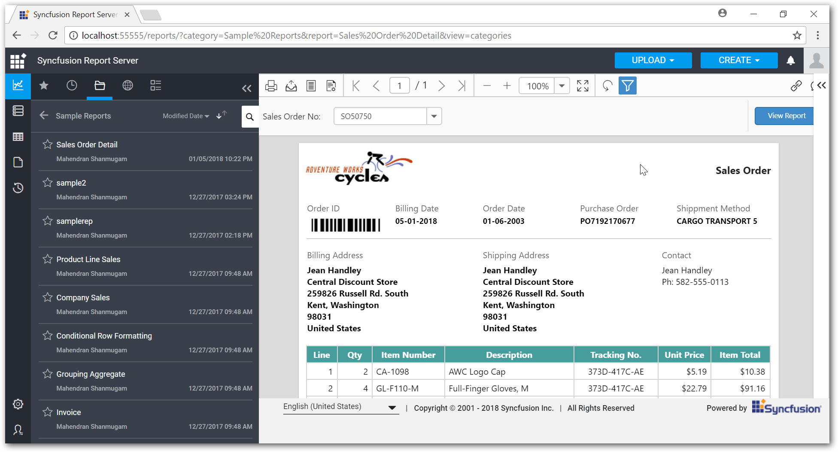Edit the SO50750 order number field
The width and height of the screenshot is (838, 452).
pos(380,116)
